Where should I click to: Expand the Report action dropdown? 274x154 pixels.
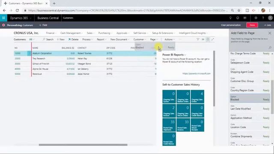[101, 39]
